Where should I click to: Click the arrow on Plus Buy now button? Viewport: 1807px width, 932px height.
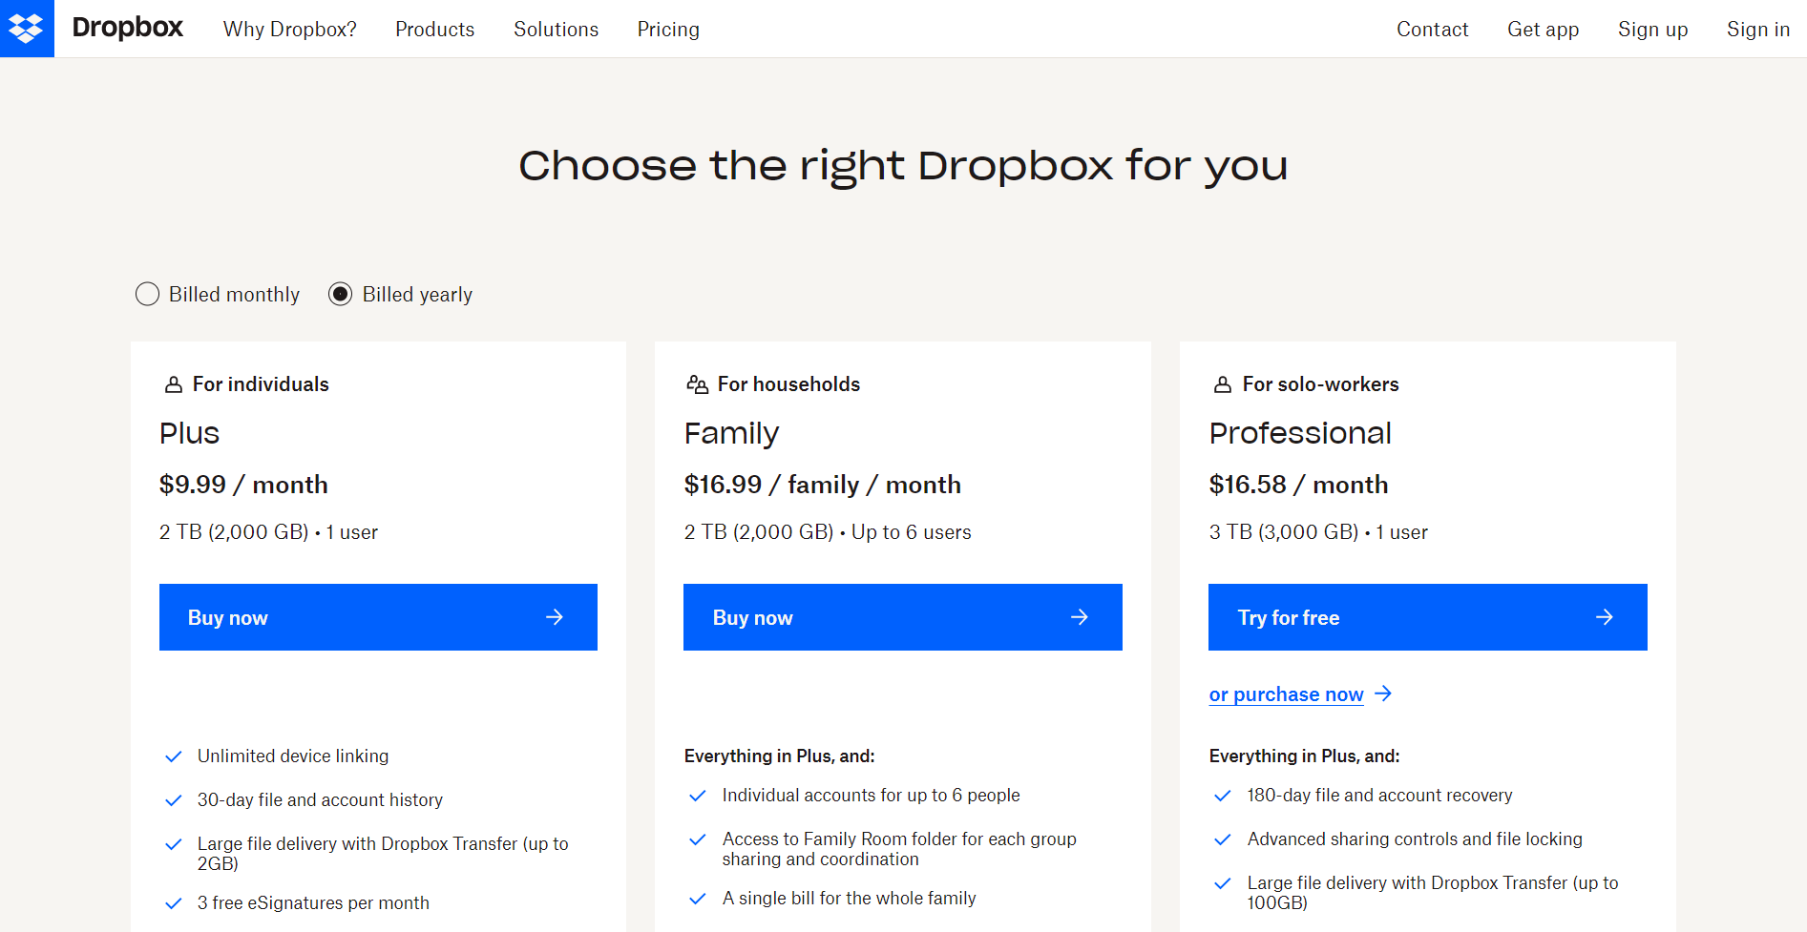click(554, 617)
